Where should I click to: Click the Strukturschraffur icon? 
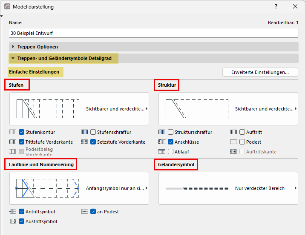(162, 132)
